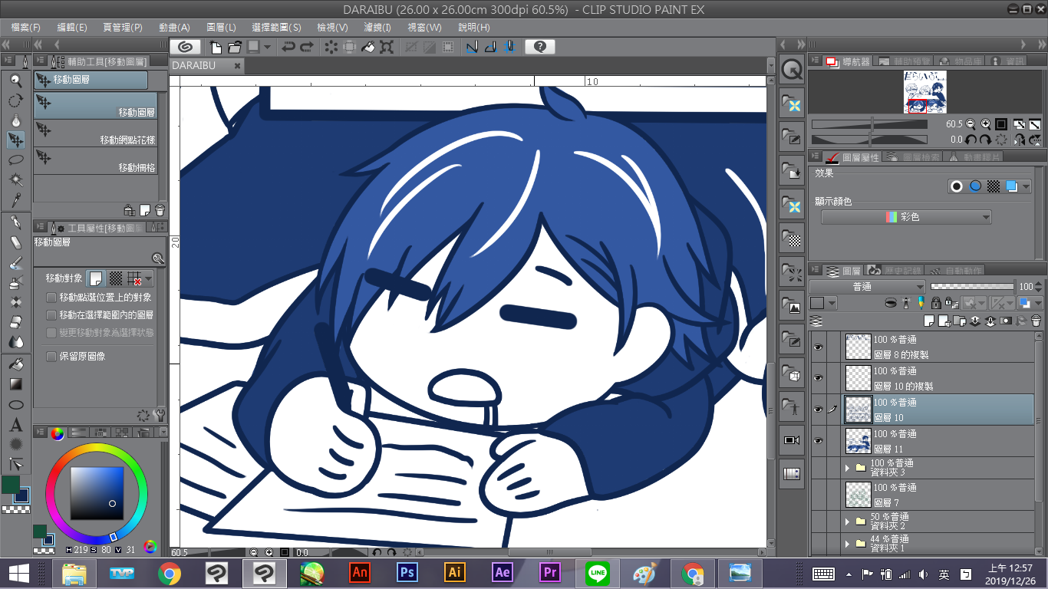Viewport: 1048px width, 589px height.
Task: Open the Quick Access Q panel
Action: (791, 70)
